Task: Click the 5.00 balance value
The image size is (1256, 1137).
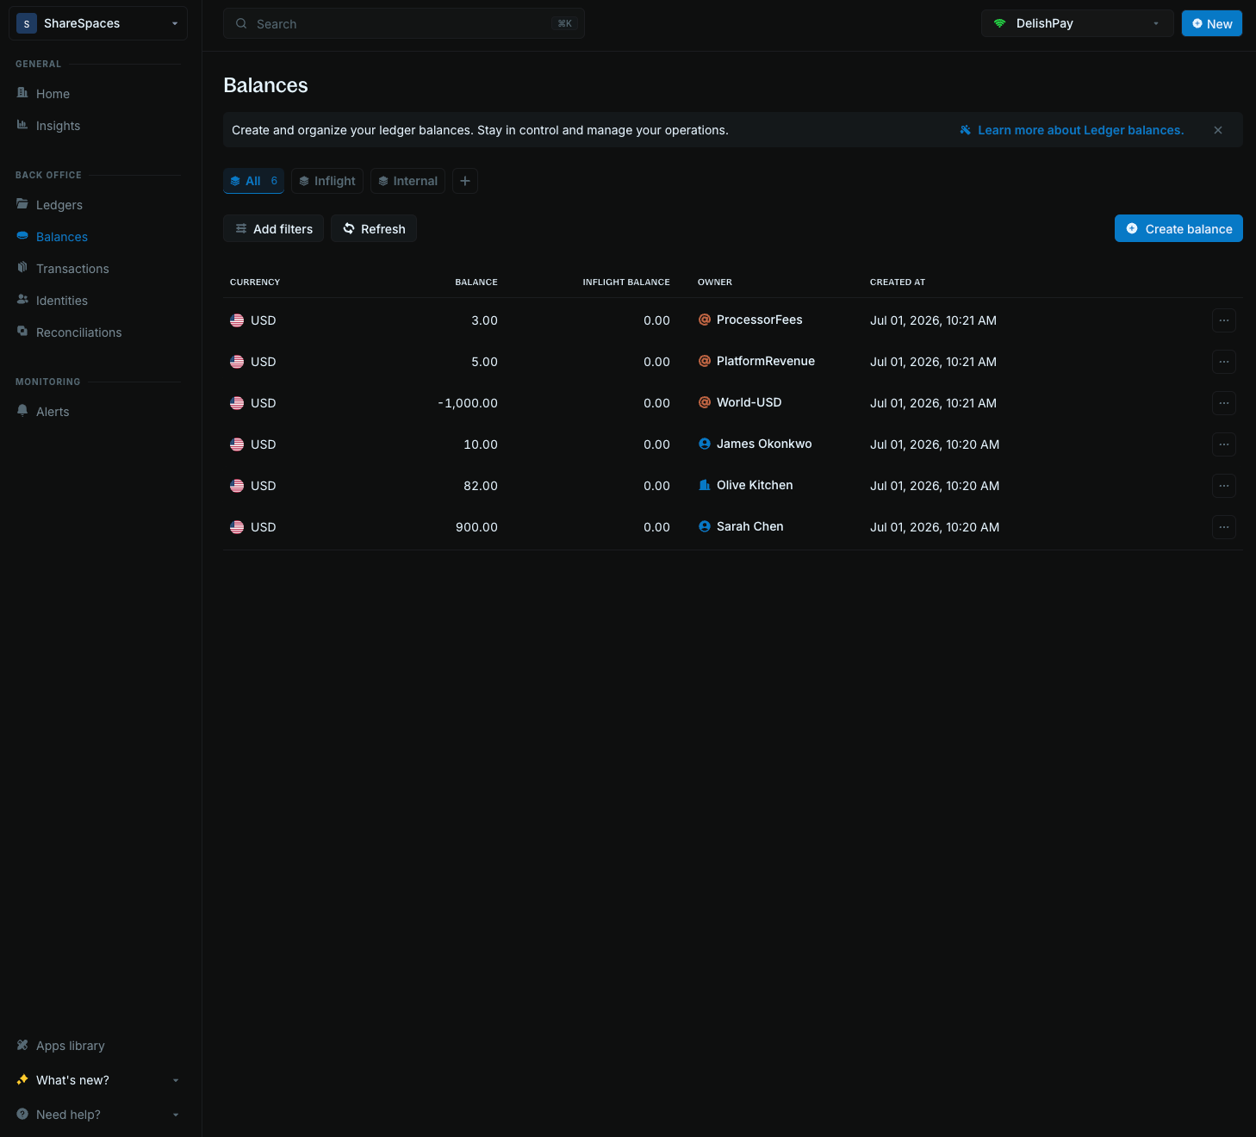Action: 484,362
